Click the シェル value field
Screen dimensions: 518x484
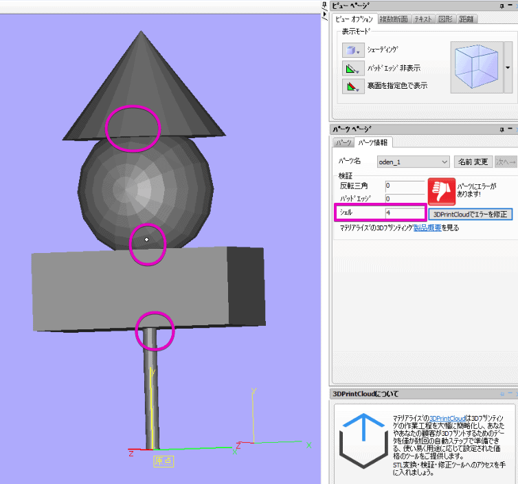pyautogui.click(x=405, y=213)
